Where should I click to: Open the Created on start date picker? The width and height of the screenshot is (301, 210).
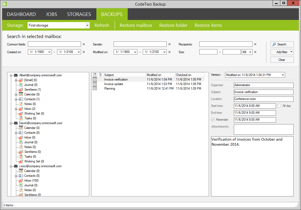pos(50,52)
